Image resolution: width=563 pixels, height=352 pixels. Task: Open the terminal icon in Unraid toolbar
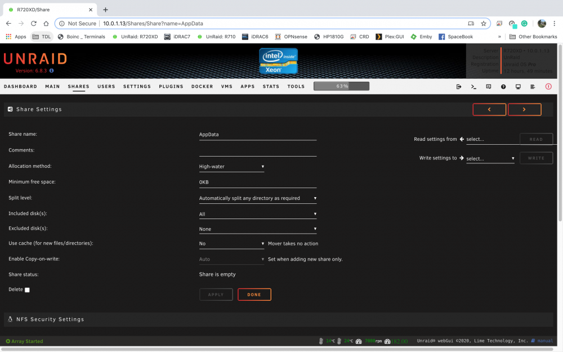(473, 87)
